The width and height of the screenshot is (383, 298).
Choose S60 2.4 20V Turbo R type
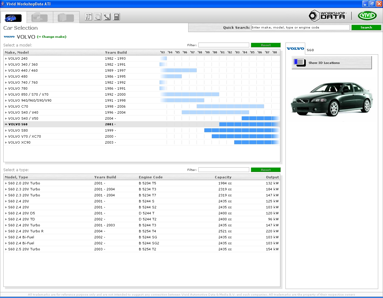click(x=142, y=231)
